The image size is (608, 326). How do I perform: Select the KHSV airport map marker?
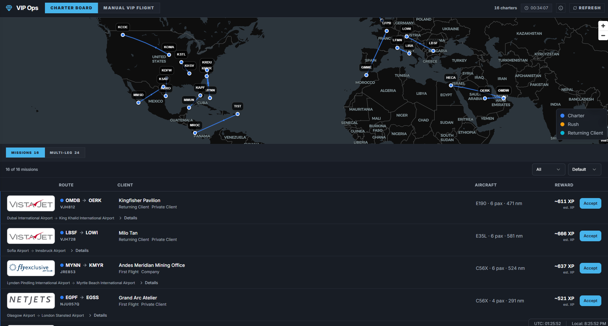pos(189,73)
